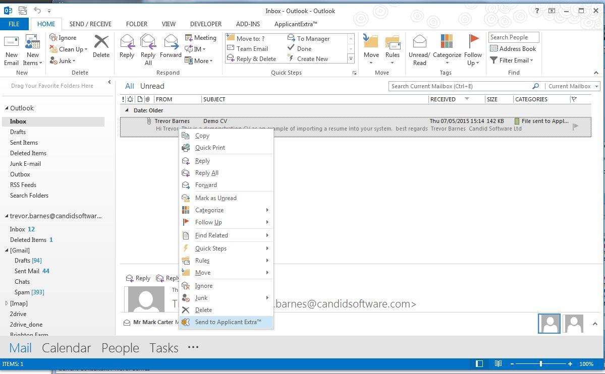The image size is (605, 374).
Task: Expand the Quick Steps gallery
Action: coord(351,58)
